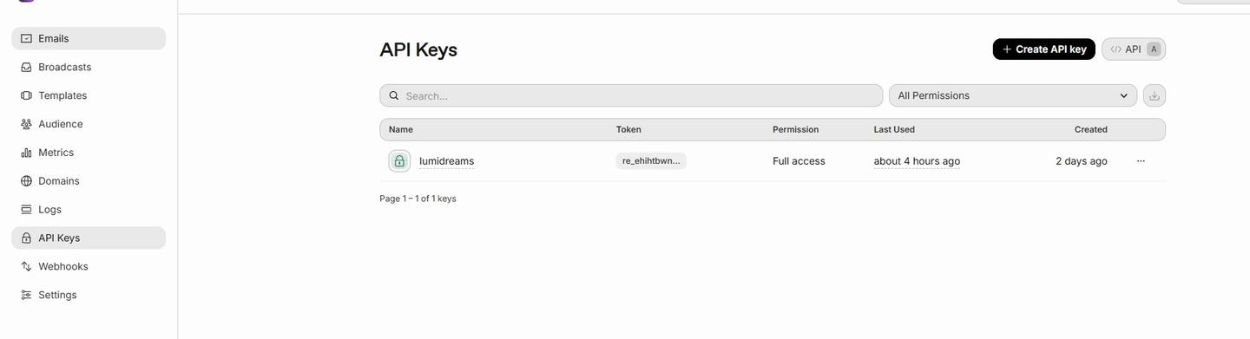
Task: Click the Logs document icon
Action: [26, 210]
